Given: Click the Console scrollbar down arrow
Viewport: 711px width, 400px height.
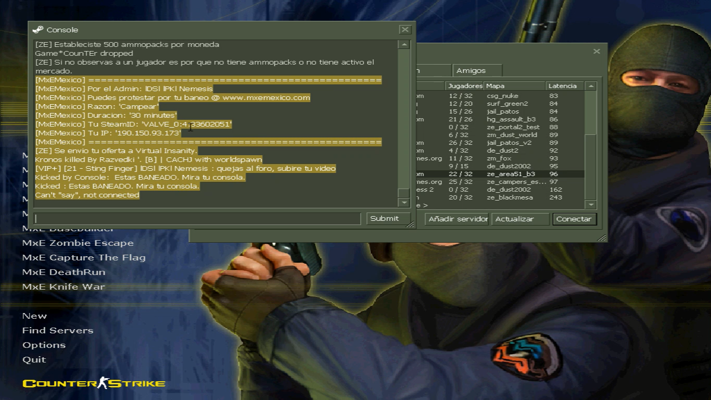Looking at the screenshot, I should (x=404, y=202).
